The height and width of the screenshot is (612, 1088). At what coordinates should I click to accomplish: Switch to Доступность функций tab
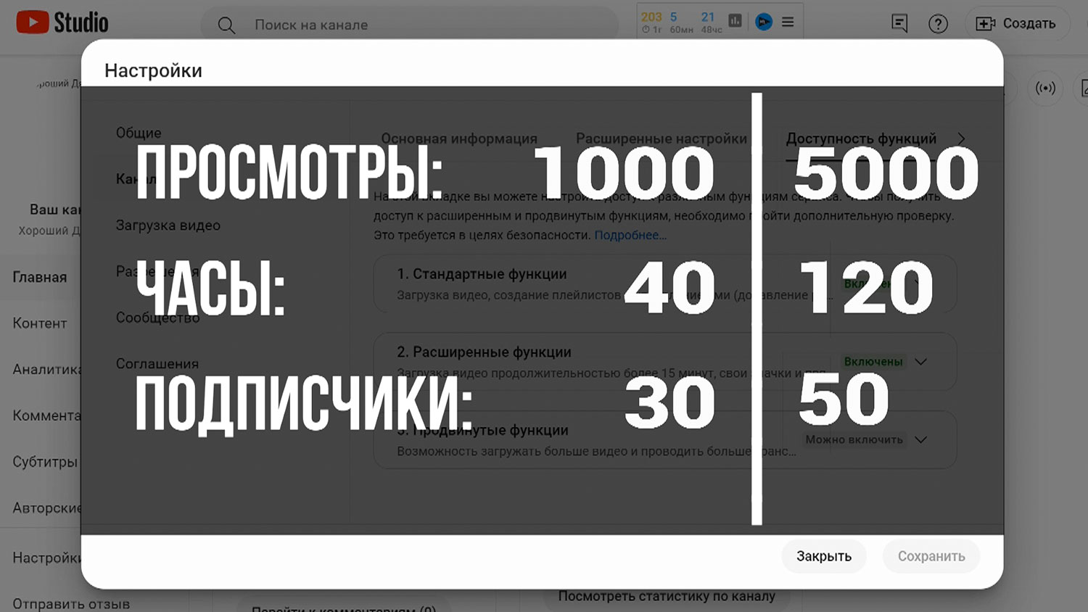click(x=861, y=138)
